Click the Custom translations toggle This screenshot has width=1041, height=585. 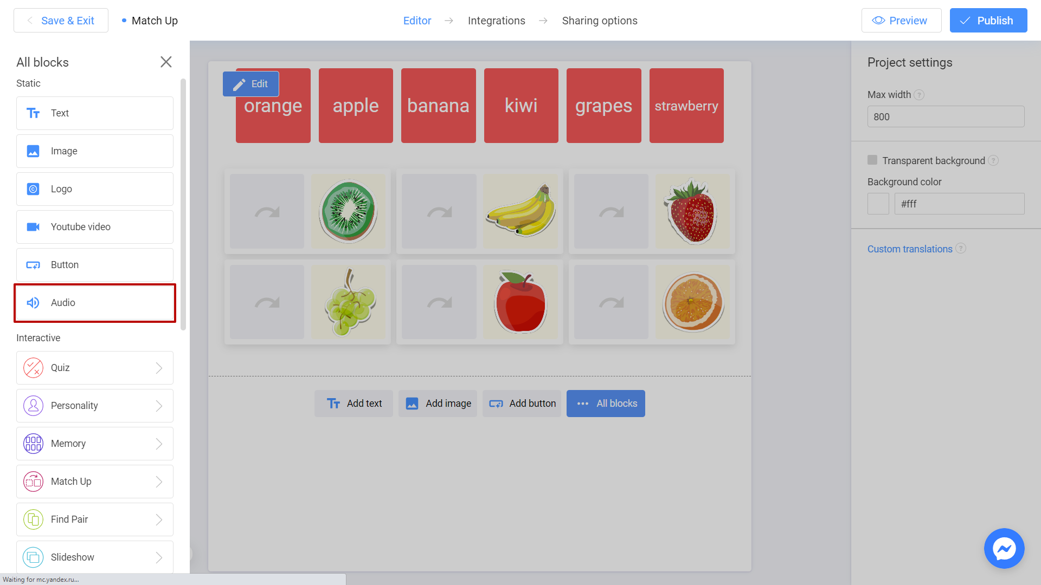910,249
